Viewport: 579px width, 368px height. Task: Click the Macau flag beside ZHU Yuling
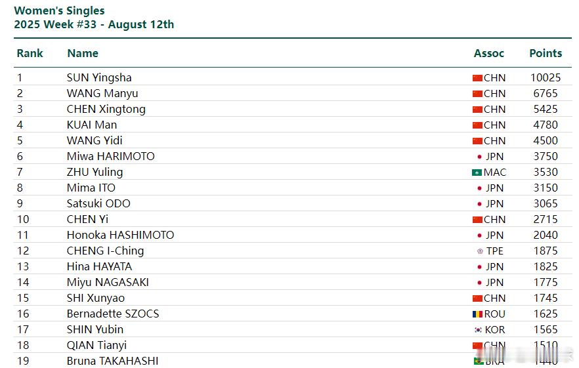[477, 173]
